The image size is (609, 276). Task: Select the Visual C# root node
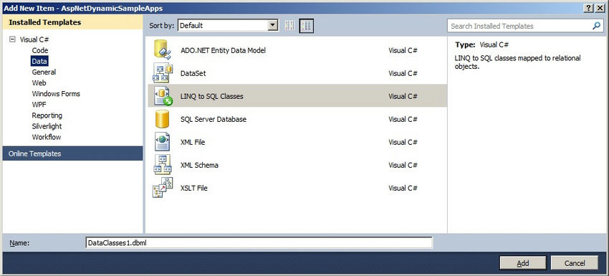point(34,39)
